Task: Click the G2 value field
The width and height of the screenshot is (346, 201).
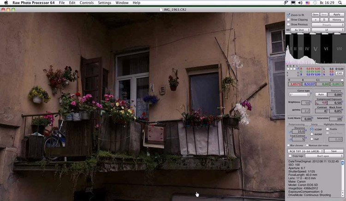Action: (x=337, y=84)
